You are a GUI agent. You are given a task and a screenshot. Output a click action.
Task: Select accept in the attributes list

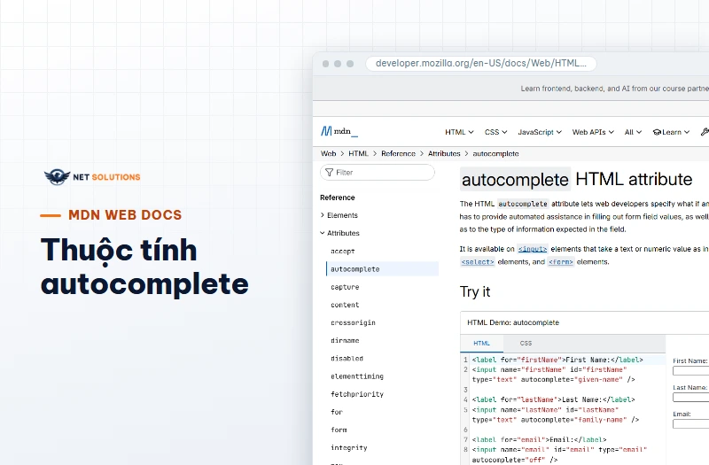click(x=342, y=252)
